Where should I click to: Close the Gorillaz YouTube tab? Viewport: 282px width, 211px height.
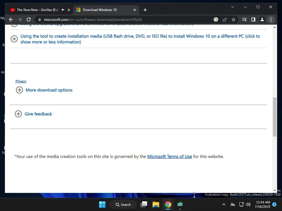coord(69,10)
